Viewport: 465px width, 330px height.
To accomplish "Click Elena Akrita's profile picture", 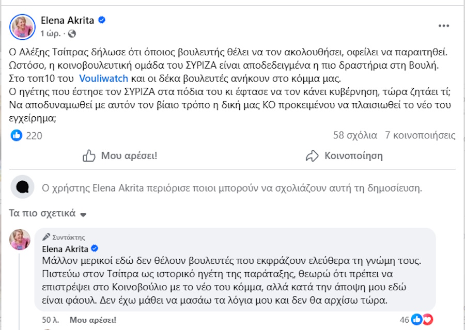I will point(21,27).
